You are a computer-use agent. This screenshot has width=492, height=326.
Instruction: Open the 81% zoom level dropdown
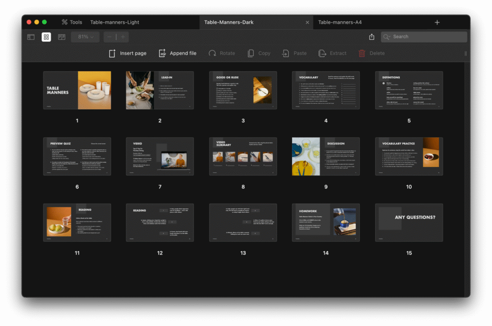86,37
